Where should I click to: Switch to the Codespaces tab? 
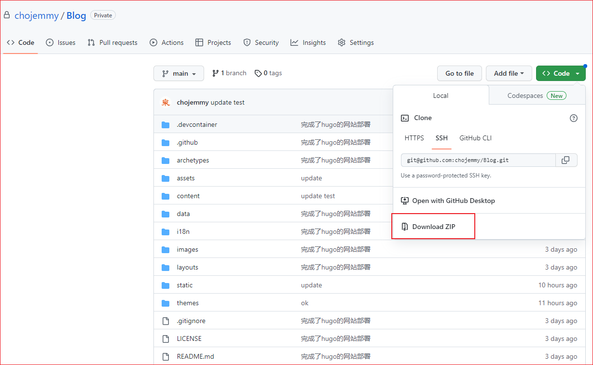point(537,95)
